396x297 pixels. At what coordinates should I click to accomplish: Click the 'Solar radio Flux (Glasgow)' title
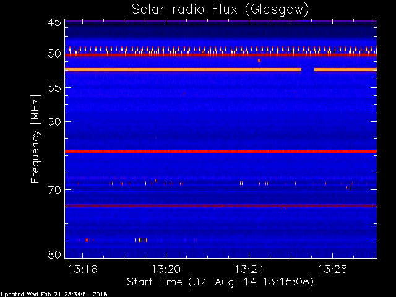220,10
